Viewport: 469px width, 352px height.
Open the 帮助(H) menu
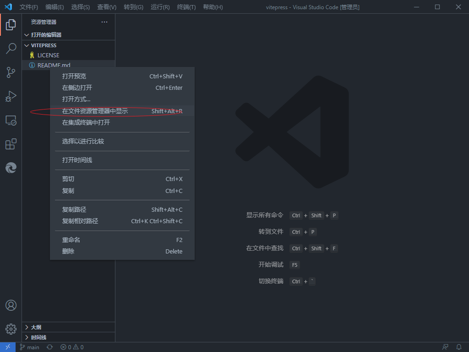(x=213, y=7)
